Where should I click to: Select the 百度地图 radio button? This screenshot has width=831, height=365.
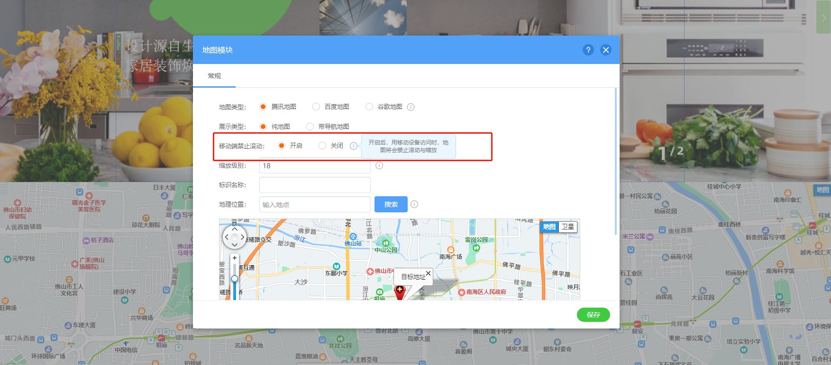point(316,107)
